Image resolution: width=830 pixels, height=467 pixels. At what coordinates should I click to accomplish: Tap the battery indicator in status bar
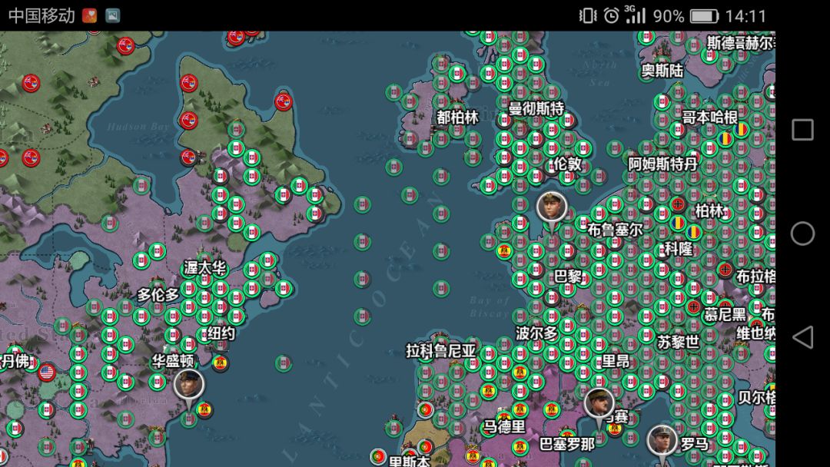704,16
